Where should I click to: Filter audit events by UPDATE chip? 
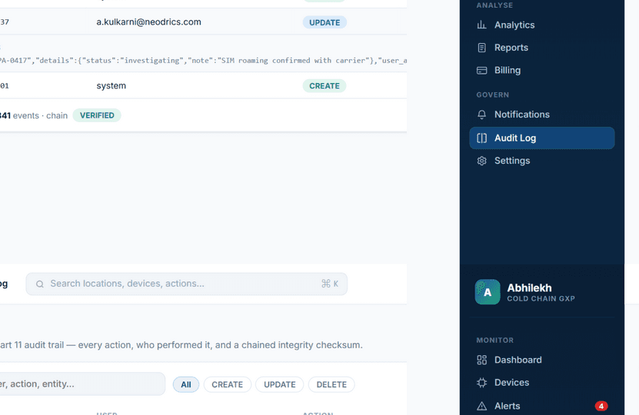pos(280,384)
